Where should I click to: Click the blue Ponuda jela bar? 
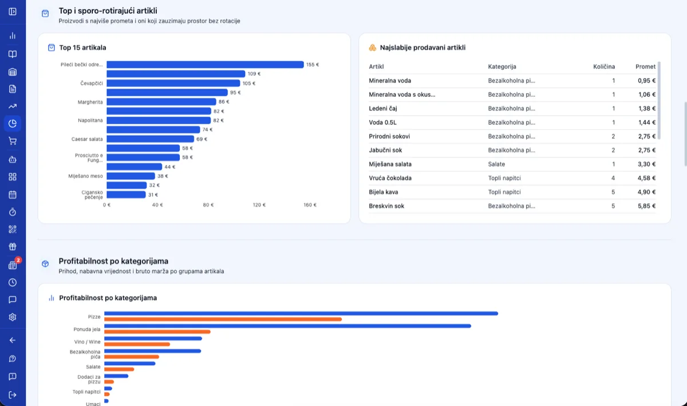[x=287, y=326]
